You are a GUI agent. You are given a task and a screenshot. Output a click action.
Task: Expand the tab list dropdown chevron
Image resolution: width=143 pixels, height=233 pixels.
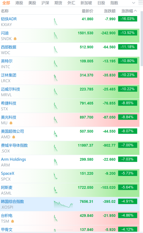133,3
